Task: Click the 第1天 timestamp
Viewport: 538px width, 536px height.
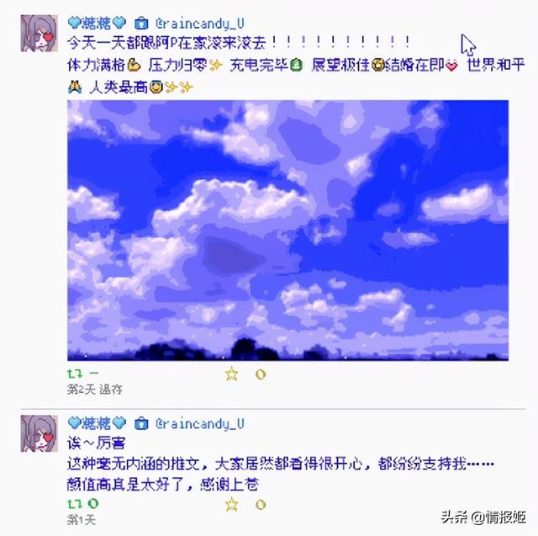Action: tap(81, 520)
